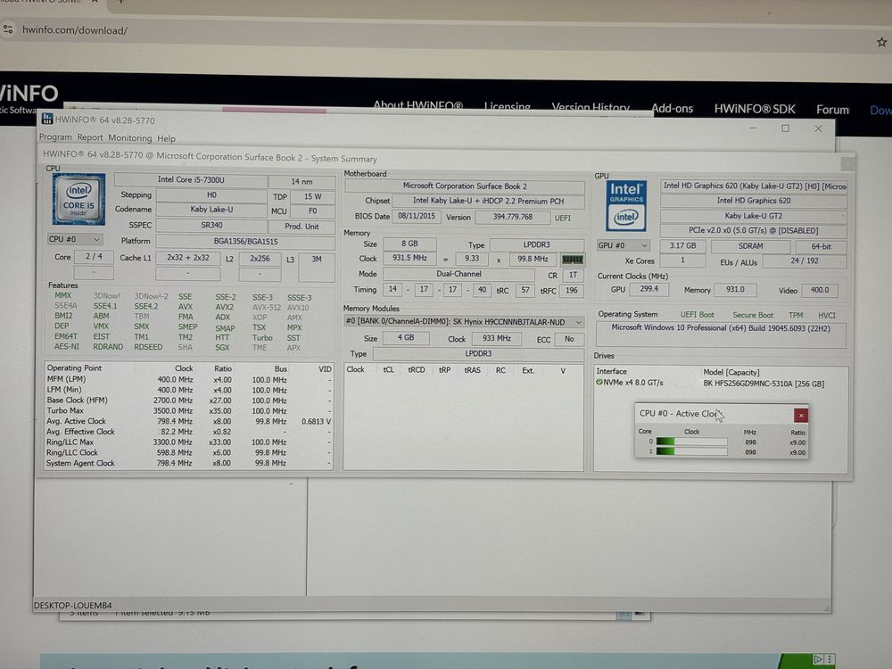892x669 pixels.
Task: Click the TPM indicator
Action: (x=796, y=315)
